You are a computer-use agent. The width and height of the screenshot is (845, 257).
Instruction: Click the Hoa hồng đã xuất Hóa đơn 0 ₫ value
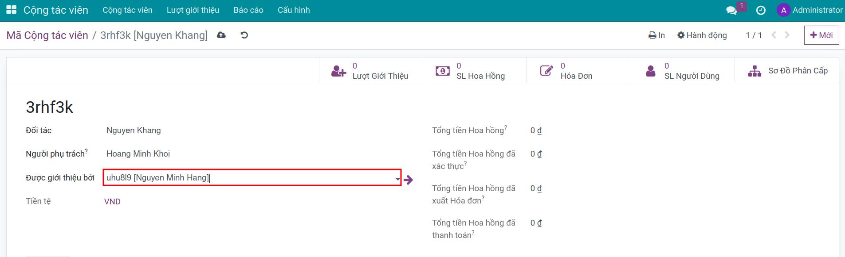[x=536, y=188]
